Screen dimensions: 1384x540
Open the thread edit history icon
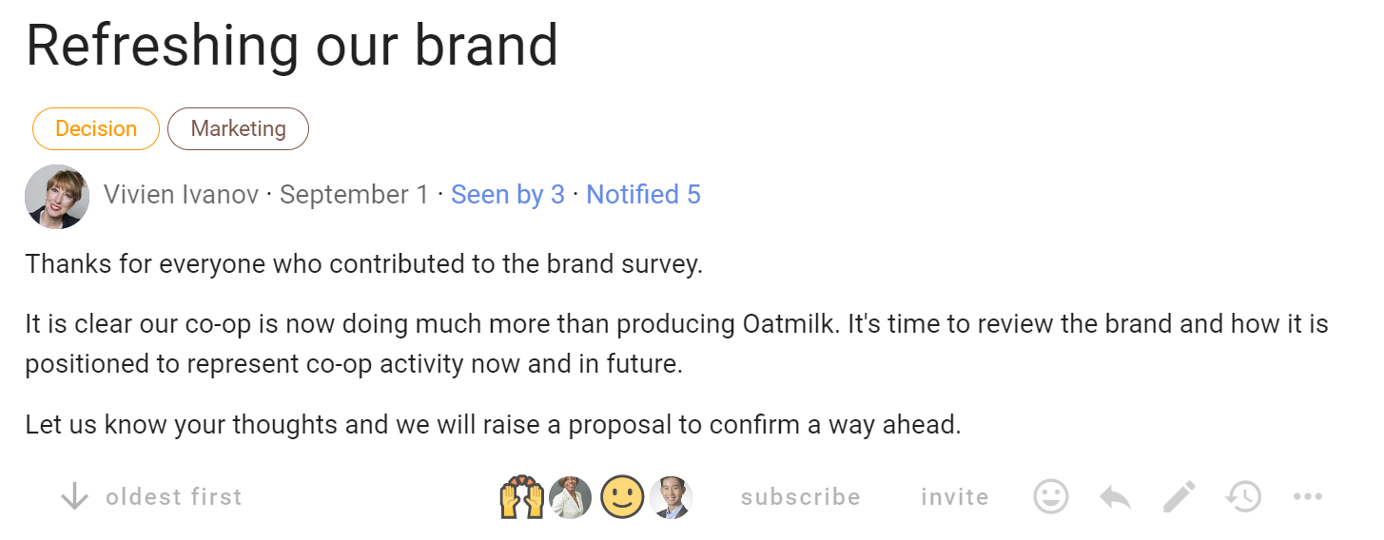pyautogui.click(x=1243, y=496)
